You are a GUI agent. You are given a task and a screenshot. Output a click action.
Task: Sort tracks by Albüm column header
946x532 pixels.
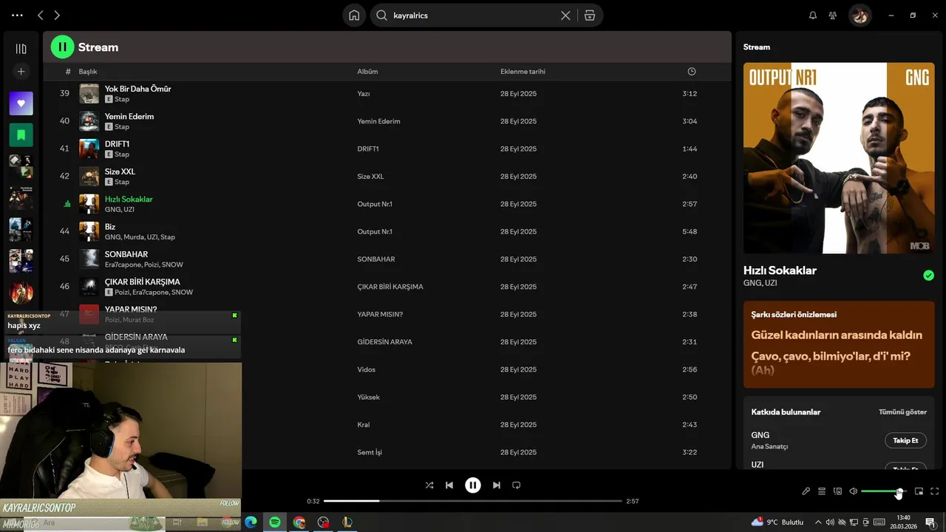coord(367,72)
